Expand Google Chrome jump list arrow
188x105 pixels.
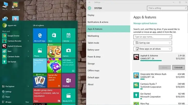coord(28,36)
